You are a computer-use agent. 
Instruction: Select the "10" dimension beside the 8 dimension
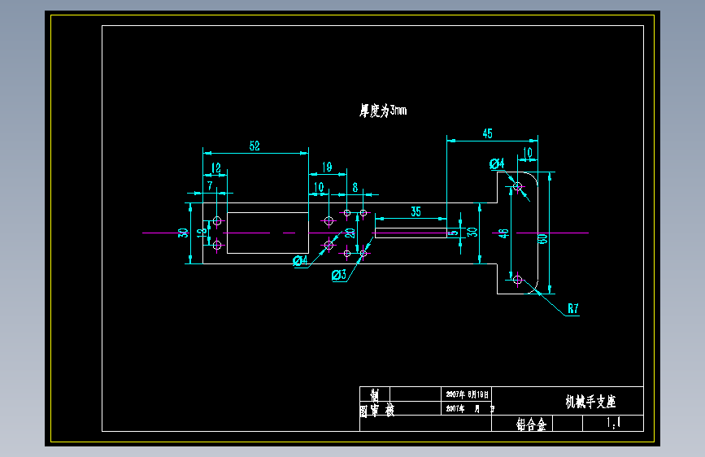coord(319,187)
